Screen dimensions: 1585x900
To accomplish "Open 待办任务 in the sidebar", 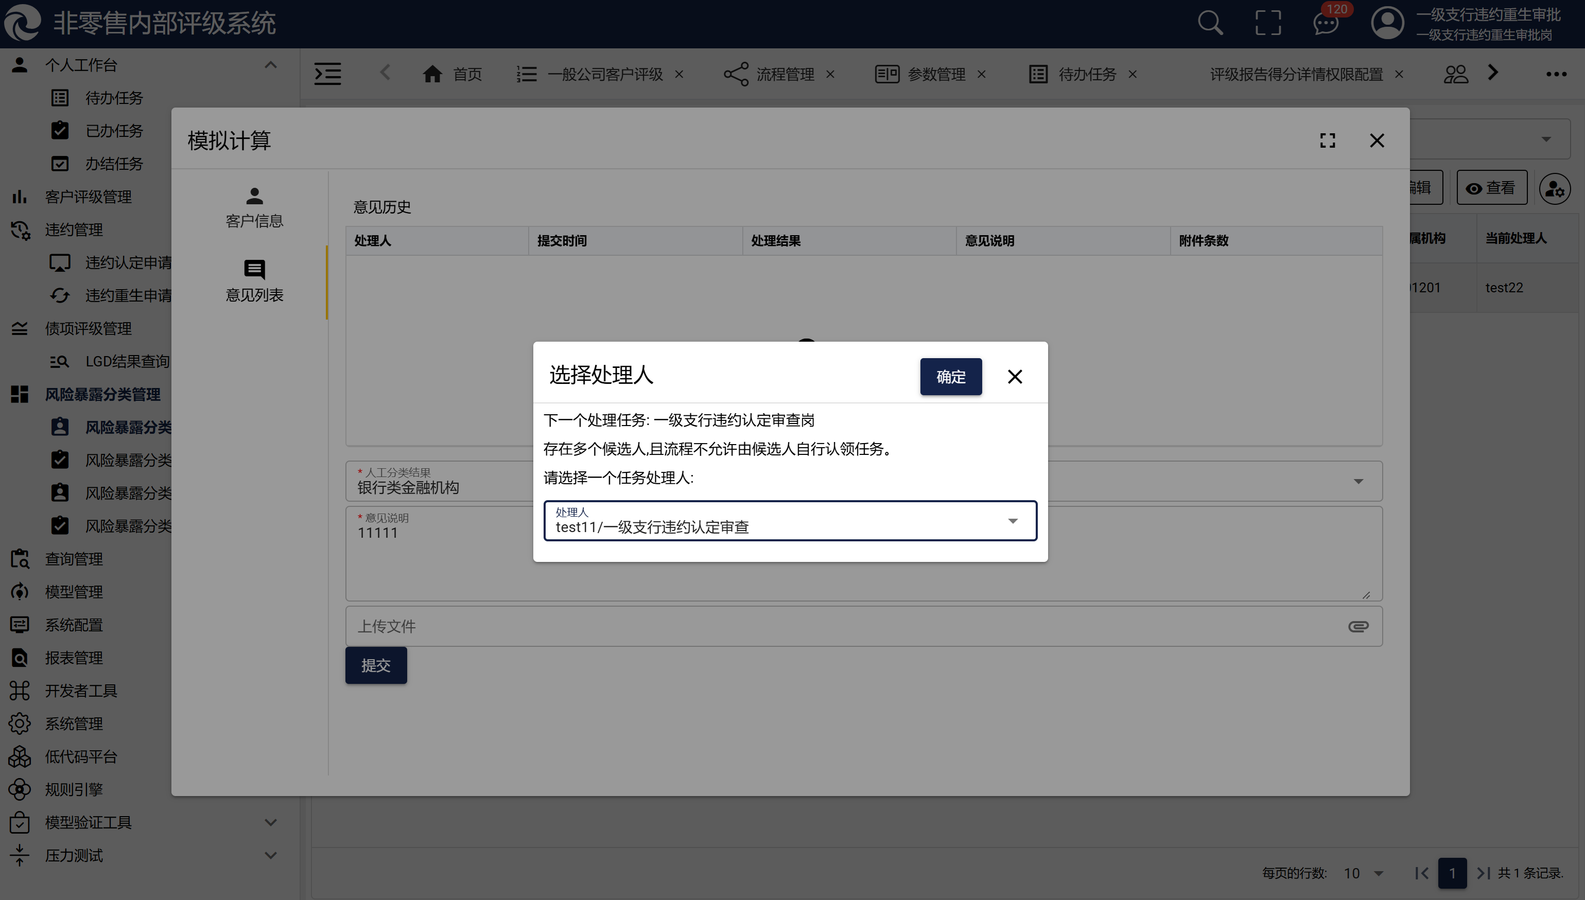I will [114, 98].
